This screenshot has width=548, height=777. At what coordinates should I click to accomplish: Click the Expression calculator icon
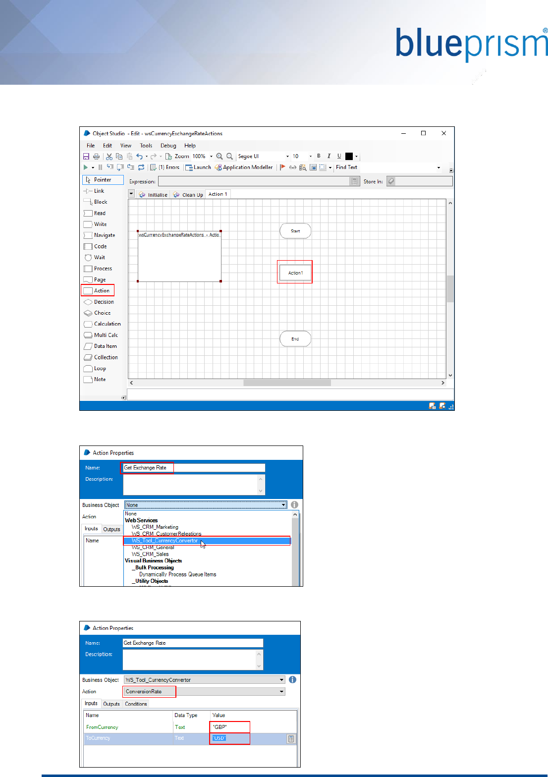(355, 181)
